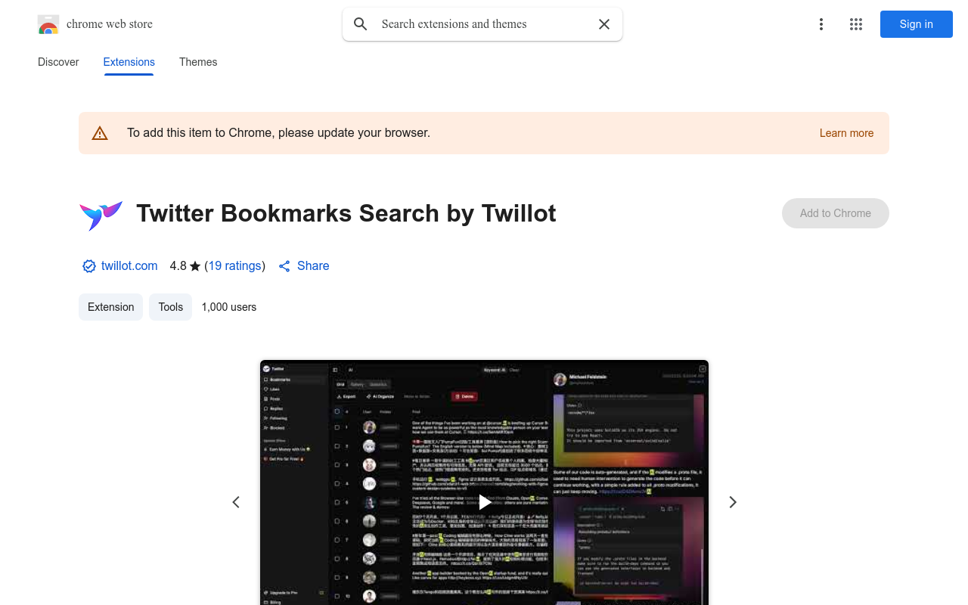Click the extension title heading

point(346,213)
